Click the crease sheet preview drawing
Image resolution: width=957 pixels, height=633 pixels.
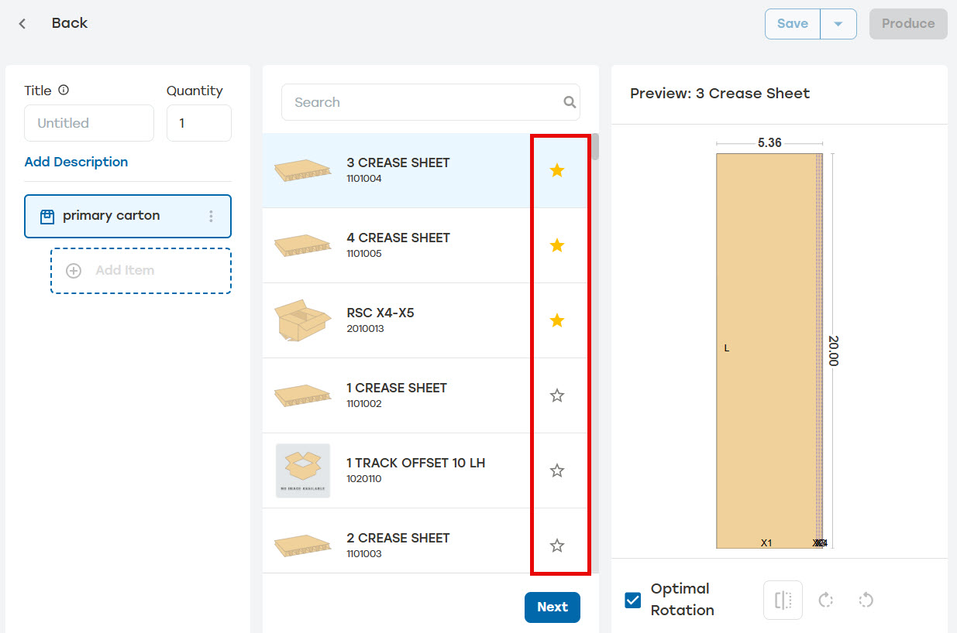tap(769, 351)
